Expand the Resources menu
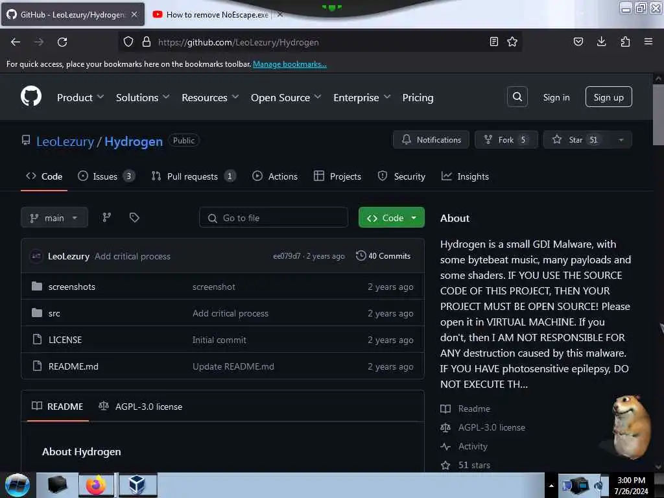This screenshot has height=498, width=664. (x=210, y=98)
